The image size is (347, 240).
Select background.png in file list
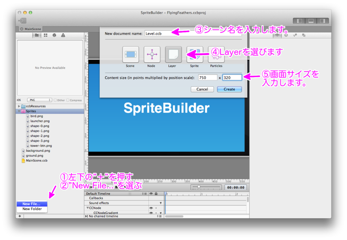coord(38,151)
